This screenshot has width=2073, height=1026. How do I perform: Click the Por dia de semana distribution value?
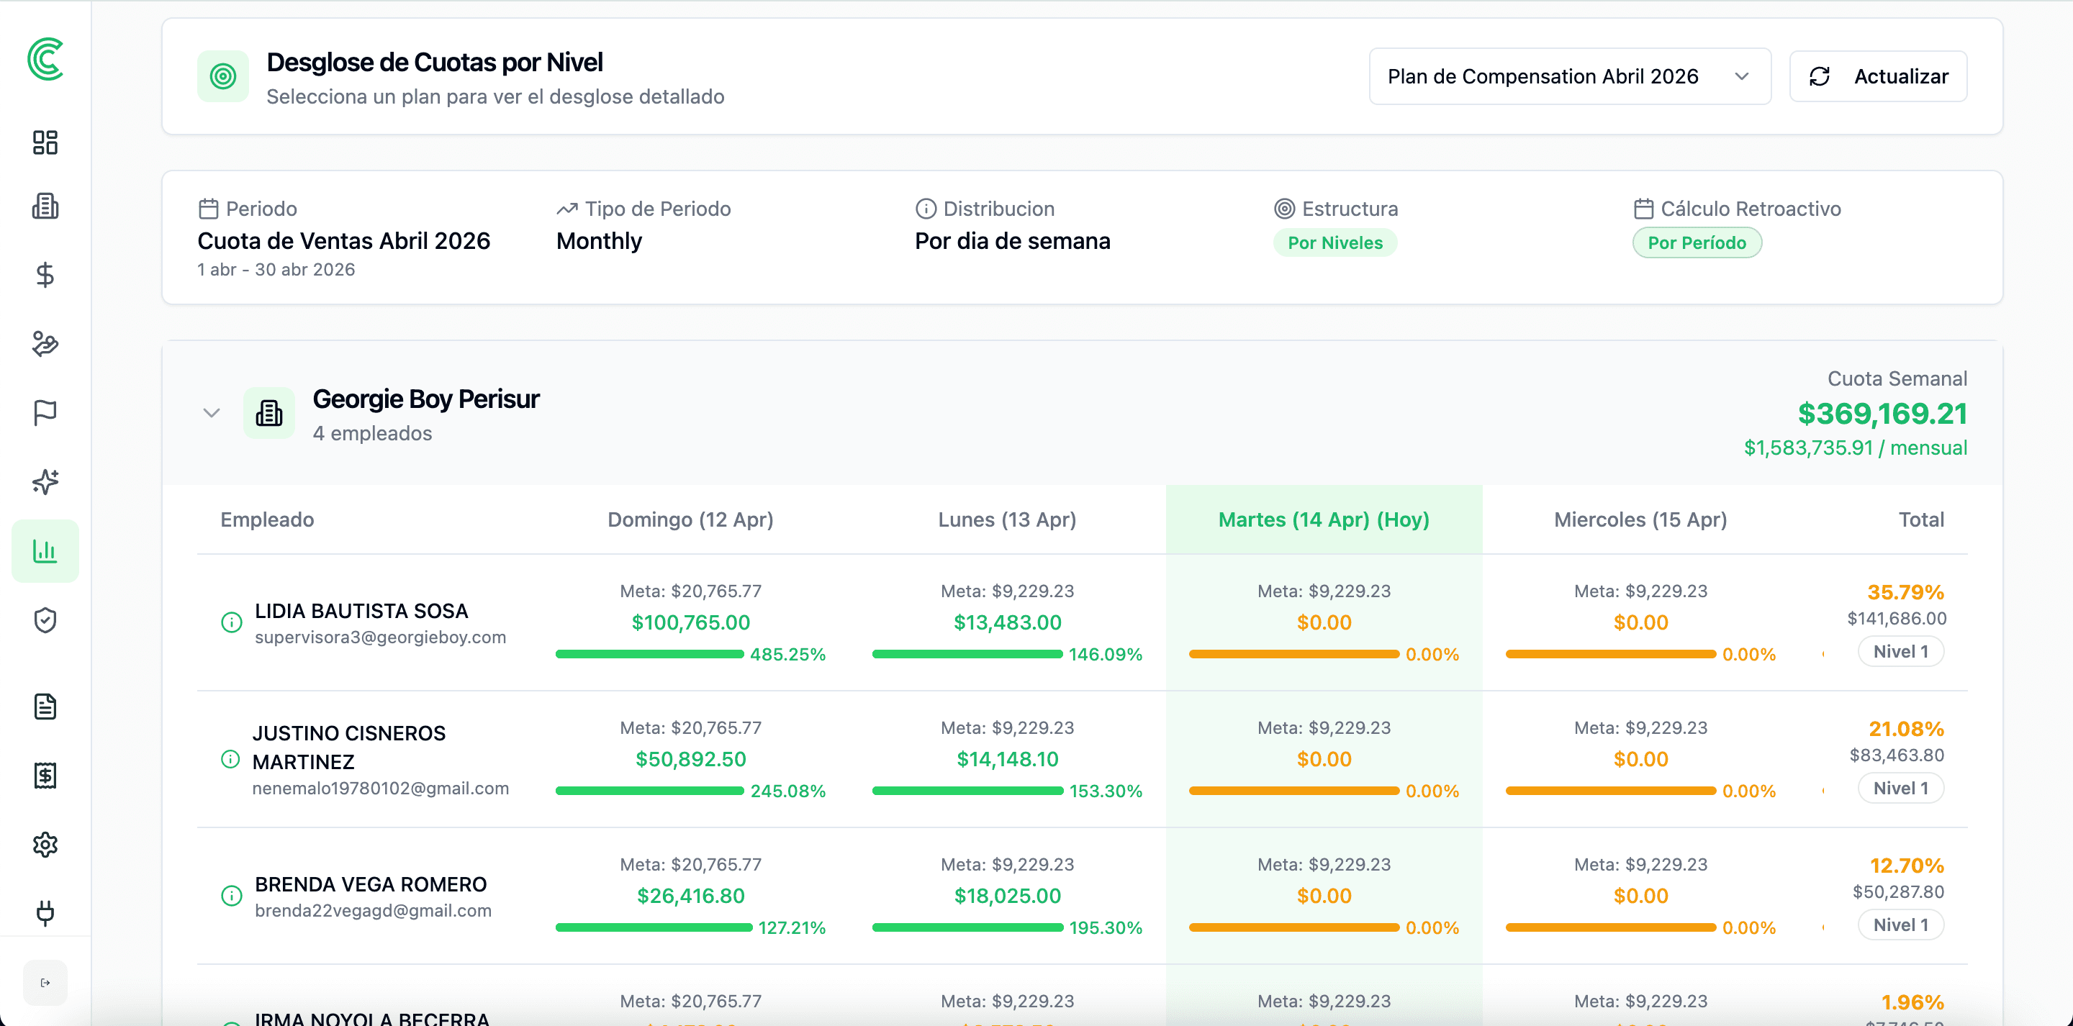coord(1012,242)
